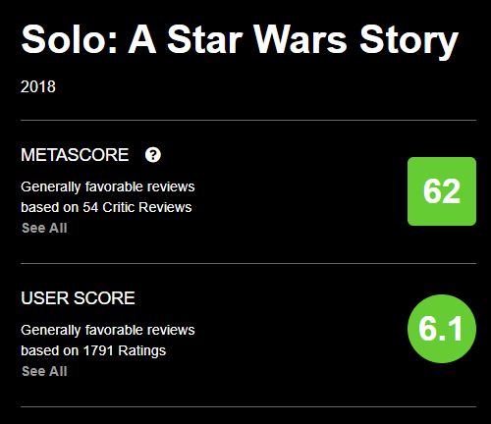
Task: Click the word 'Solo:' in the title
Action: click(x=70, y=40)
